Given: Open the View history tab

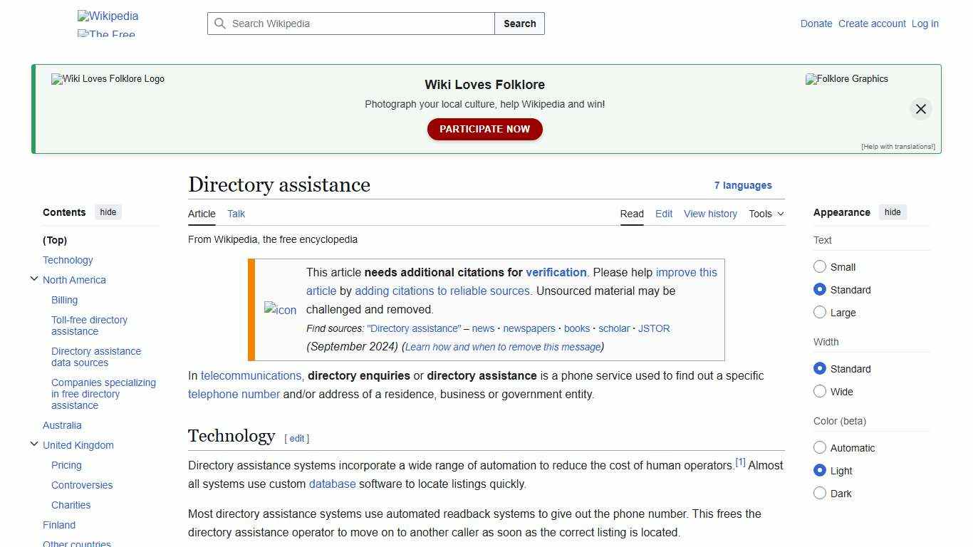Looking at the screenshot, I should pos(710,214).
